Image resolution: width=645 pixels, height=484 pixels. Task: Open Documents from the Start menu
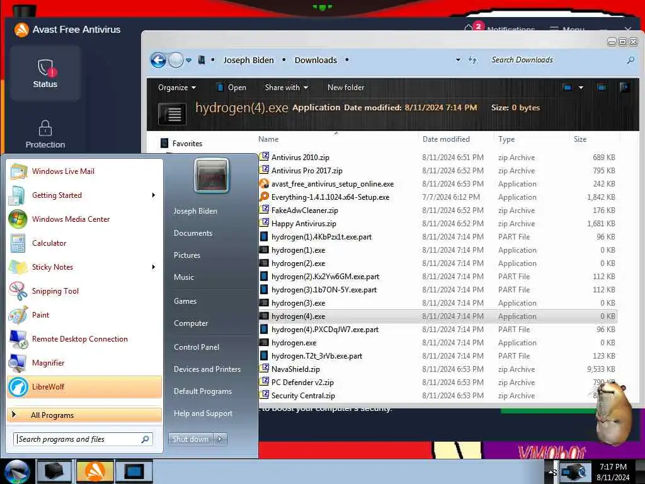click(193, 233)
